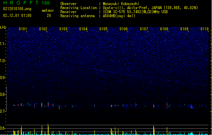The image size is (212, 135).
Task: Click antenna text A504HB(yagi 4el)
Action: click(x=119, y=16)
